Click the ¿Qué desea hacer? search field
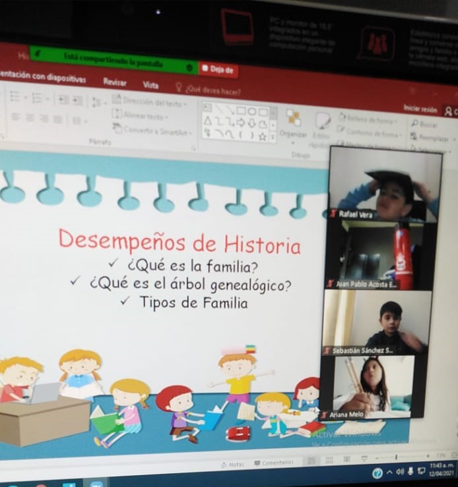This screenshot has height=487, width=458. click(209, 90)
